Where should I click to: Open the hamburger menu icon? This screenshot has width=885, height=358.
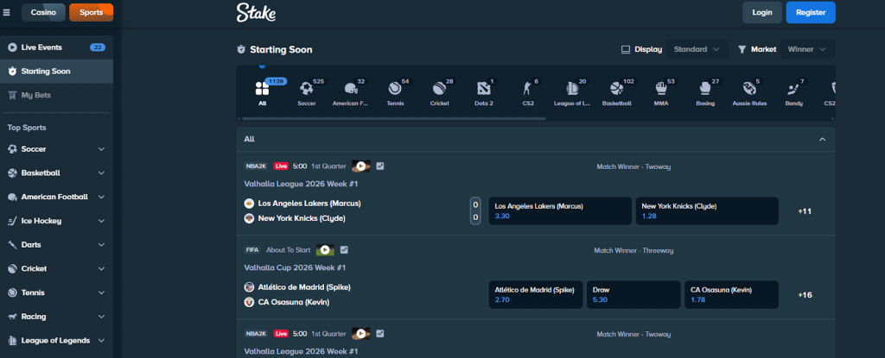pos(7,12)
